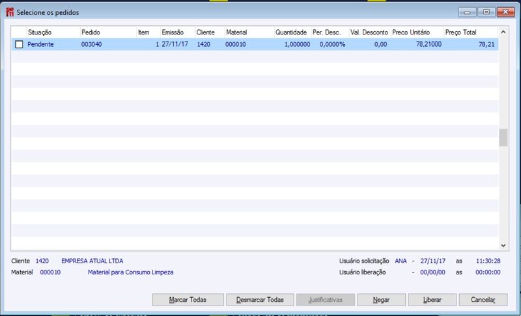Click the Quantidade column header

pos(292,32)
